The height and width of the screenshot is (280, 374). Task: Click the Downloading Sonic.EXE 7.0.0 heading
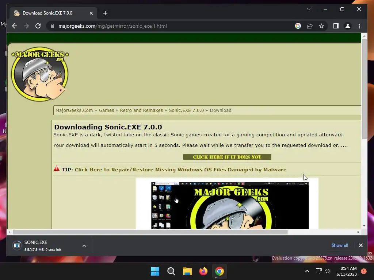tap(108, 127)
